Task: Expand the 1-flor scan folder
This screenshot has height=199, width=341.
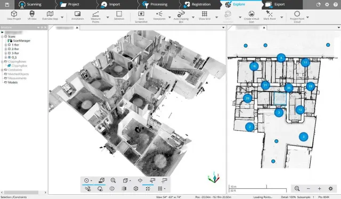Action: [6, 45]
